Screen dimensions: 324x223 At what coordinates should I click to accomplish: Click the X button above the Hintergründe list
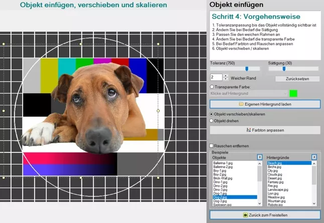coord(315,157)
